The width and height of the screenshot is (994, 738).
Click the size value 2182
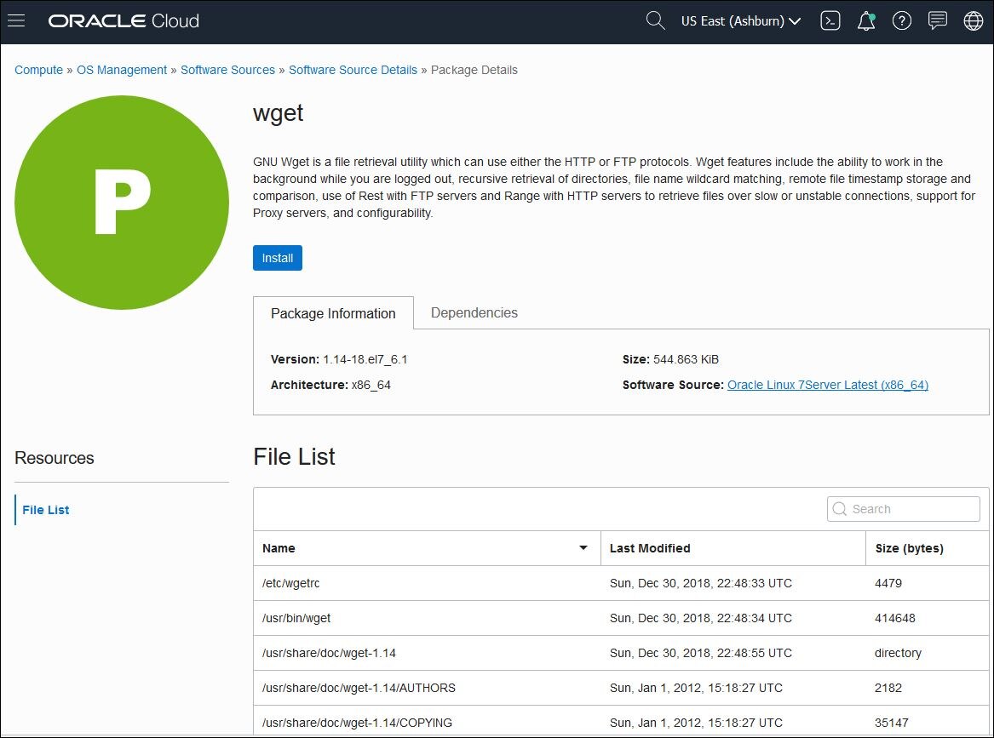point(888,687)
